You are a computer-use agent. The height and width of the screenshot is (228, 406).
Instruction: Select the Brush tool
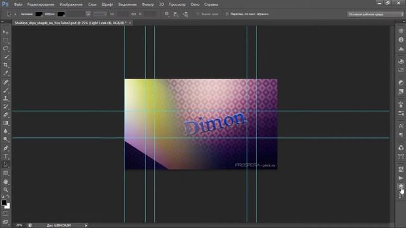pos(6,90)
